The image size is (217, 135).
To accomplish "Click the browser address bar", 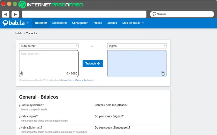I will [84, 14].
